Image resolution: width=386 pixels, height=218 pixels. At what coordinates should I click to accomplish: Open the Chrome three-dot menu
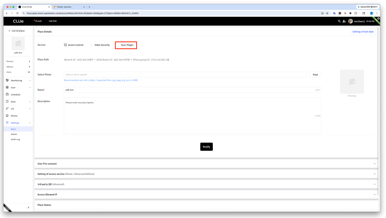click(x=377, y=13)
